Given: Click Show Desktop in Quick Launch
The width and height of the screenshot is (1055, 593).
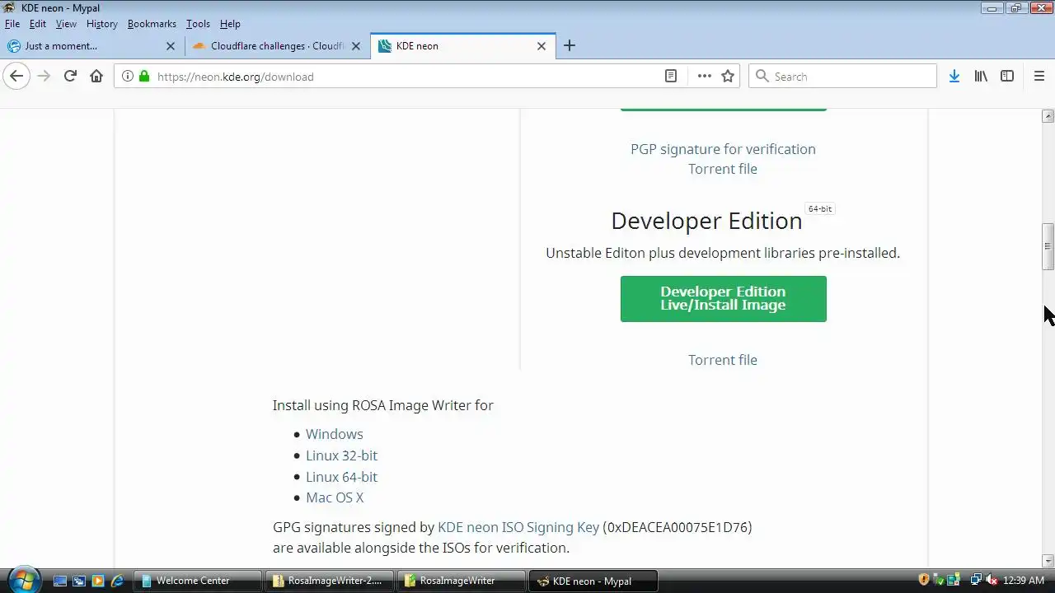Looking at the screenshot, I should [60, 581].
